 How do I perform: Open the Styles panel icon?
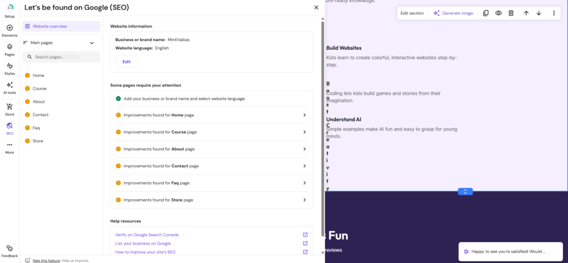[9, 66]
